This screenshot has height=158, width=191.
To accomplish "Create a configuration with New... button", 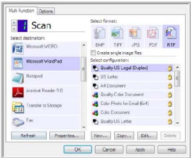I will [x=101, y=136].
